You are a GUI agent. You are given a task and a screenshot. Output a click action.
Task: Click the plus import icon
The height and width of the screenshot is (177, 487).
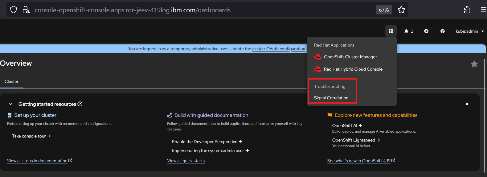coord(426,31)
